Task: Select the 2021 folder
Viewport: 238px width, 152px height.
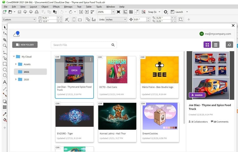Action: pos(30,72)
